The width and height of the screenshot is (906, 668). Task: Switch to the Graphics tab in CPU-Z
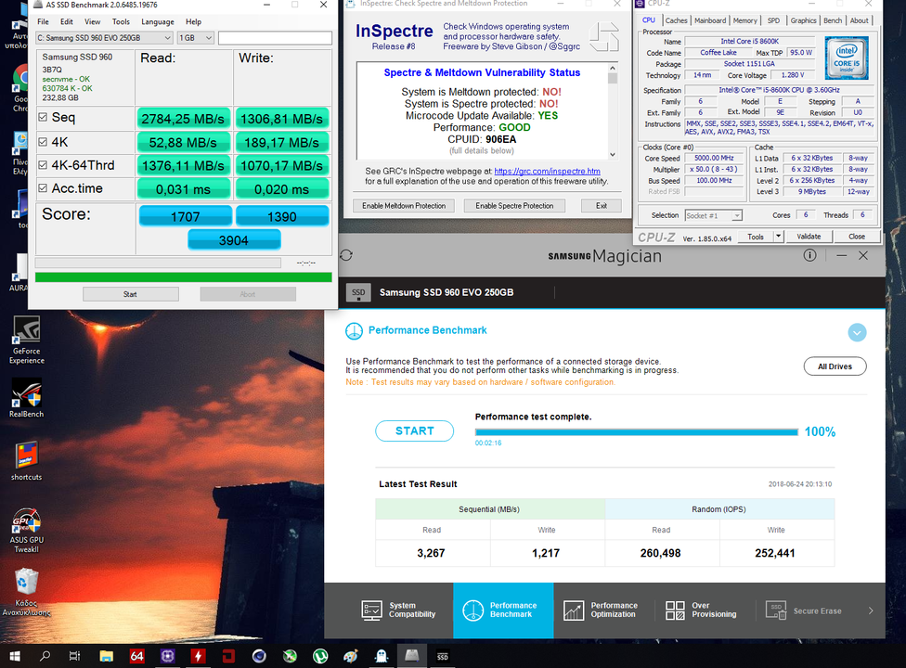[803, 20]
